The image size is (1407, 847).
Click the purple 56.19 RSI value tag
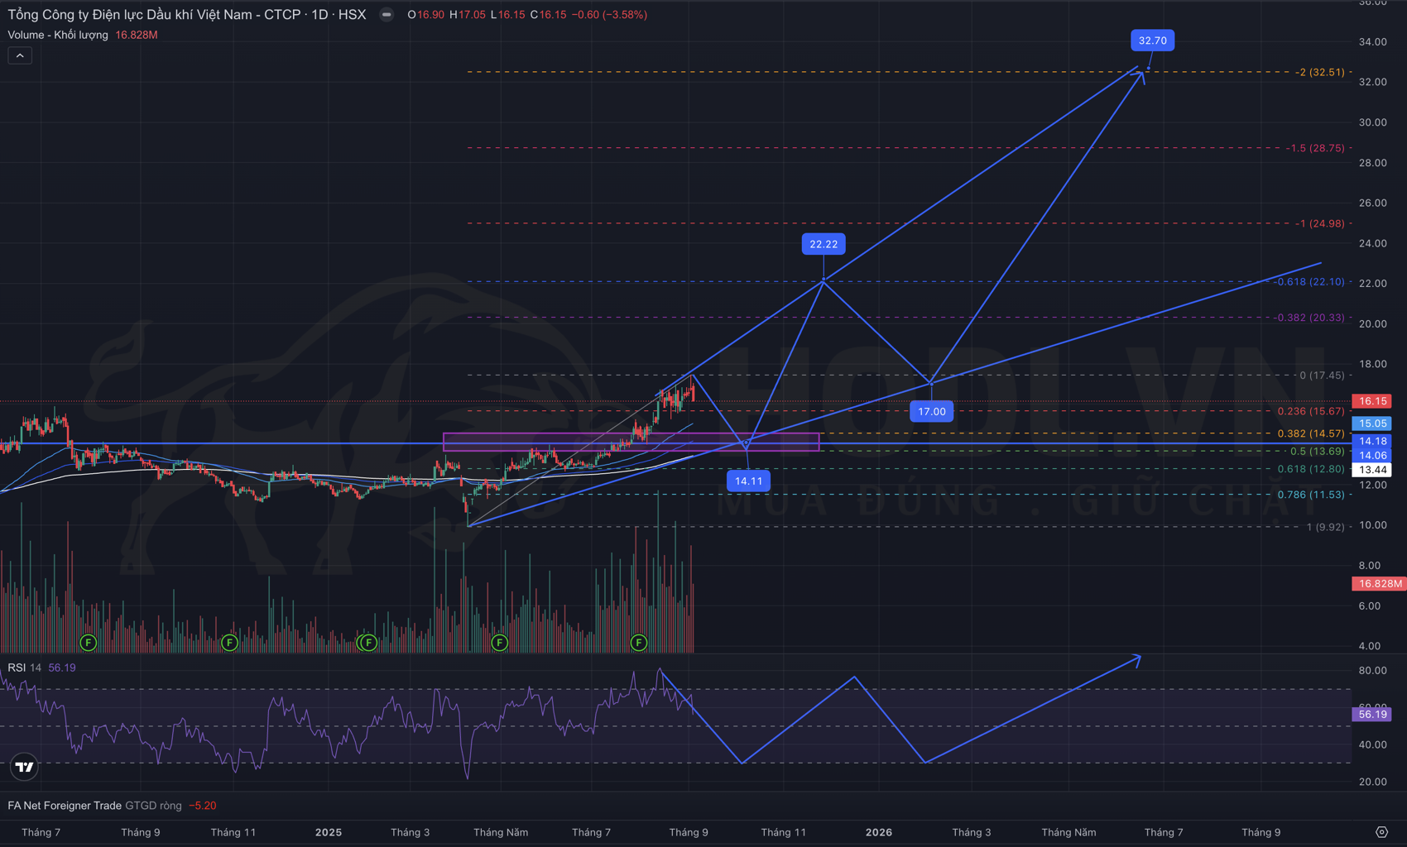point(1371,714)
